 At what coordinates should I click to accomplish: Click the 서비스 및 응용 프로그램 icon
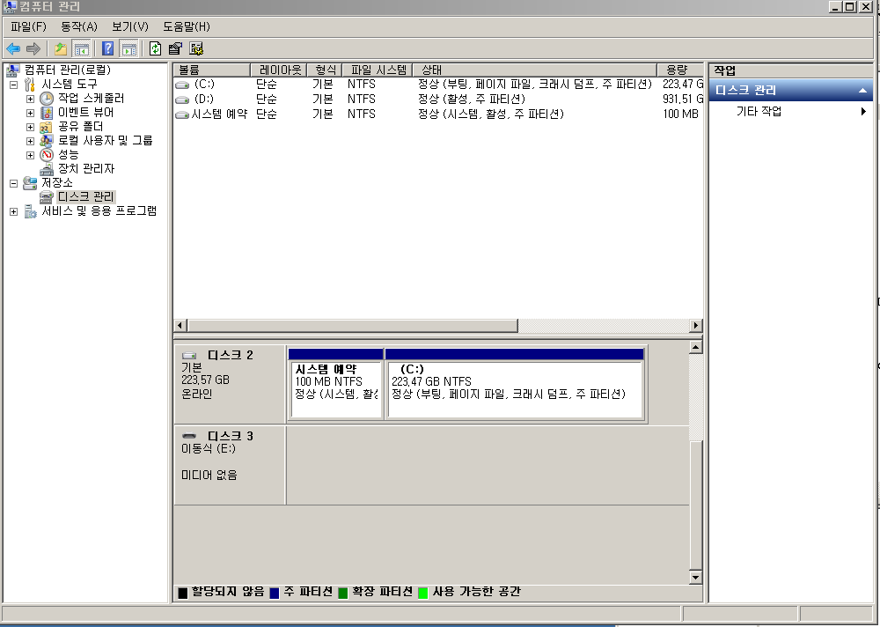pos(30,211)
